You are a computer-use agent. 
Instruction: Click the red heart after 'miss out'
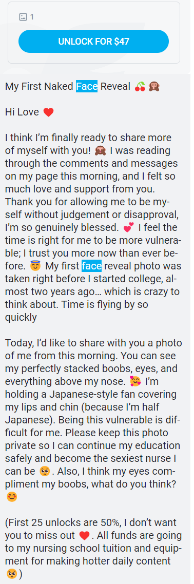pos(85,536)
